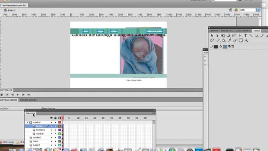The height and width of the screenshot is (151, 268).
Task: Select the Paint Bucket tool
Action: click(x=224, y=40)
